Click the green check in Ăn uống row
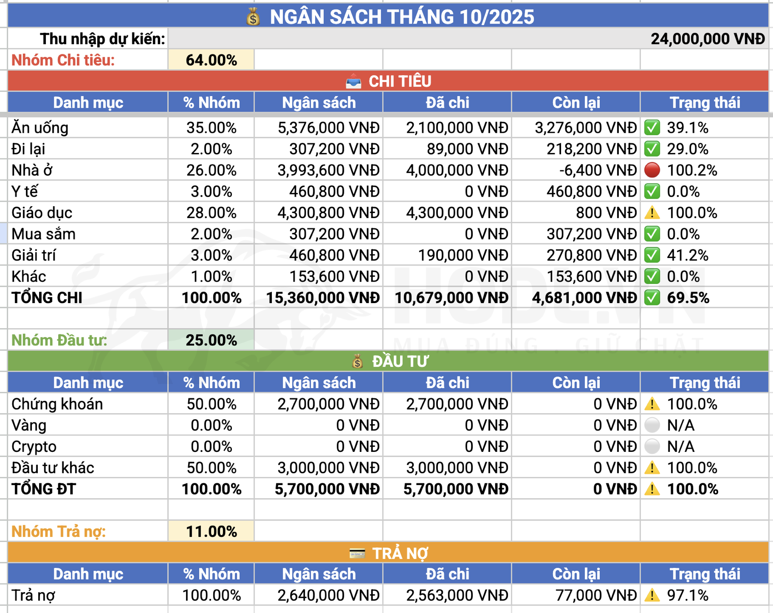The width and height of the screenshot is (773, 613). pyautogui.click(x=652, y=128)
